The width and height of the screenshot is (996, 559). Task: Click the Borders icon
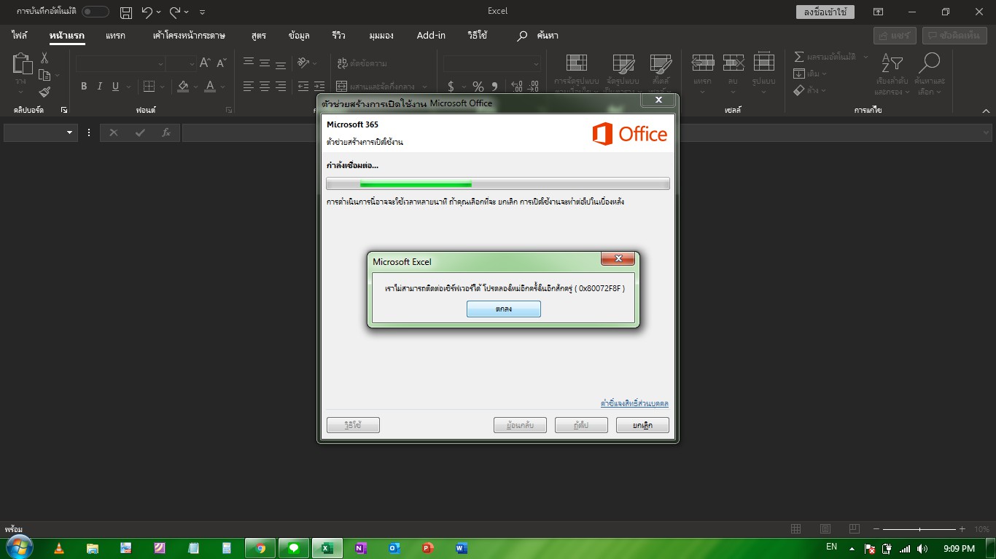[148, 87]
